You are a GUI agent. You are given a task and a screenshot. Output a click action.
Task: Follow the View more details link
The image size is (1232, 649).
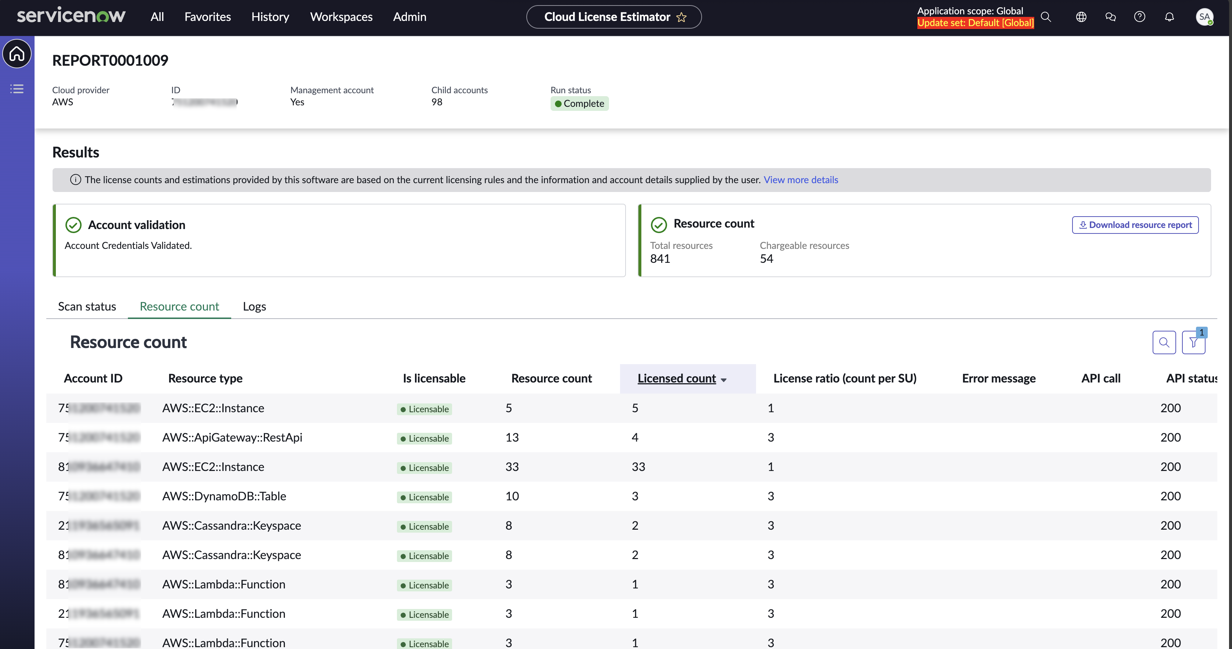pos(801,180)
